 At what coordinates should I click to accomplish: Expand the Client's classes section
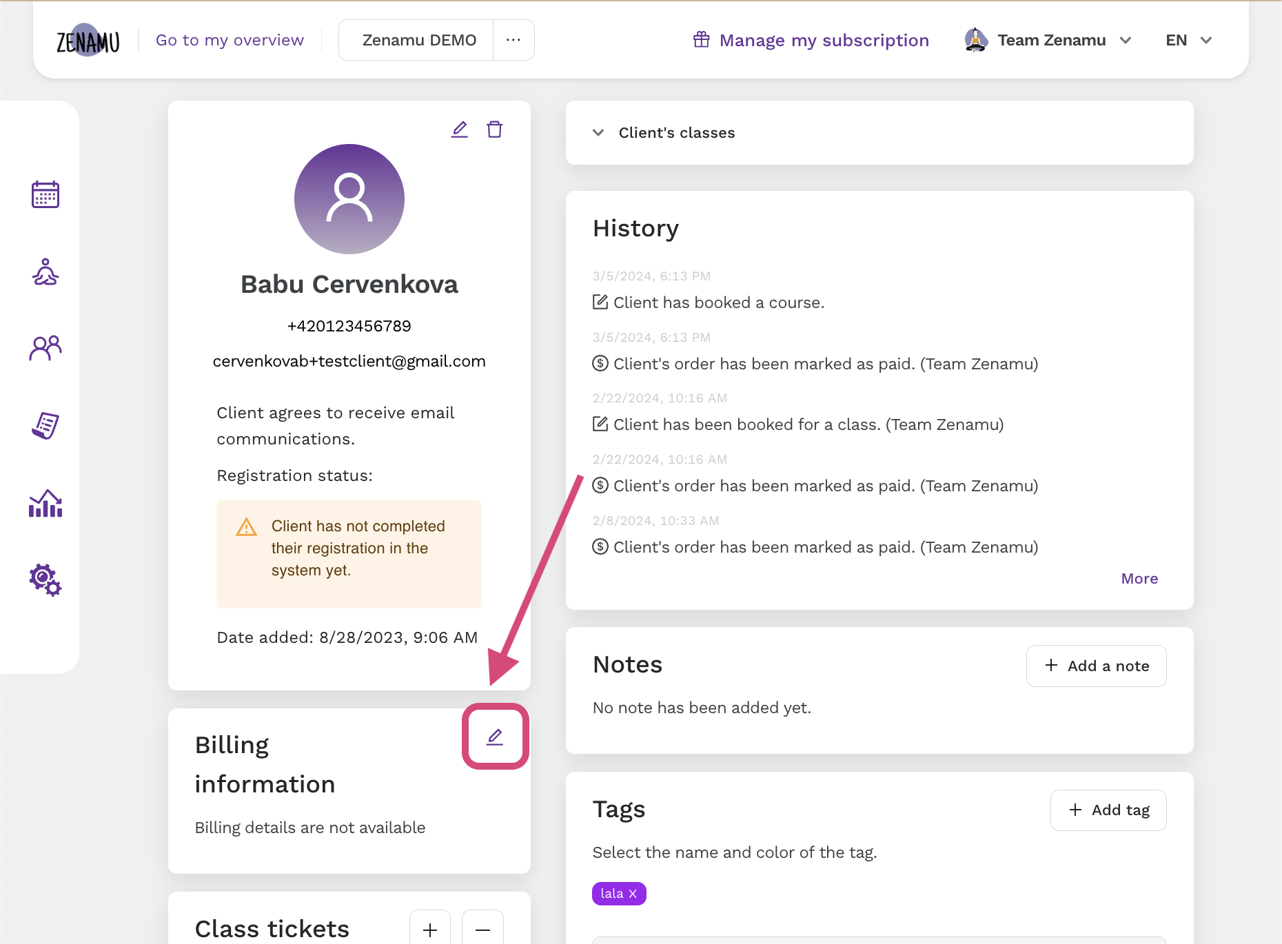(879, 132)
